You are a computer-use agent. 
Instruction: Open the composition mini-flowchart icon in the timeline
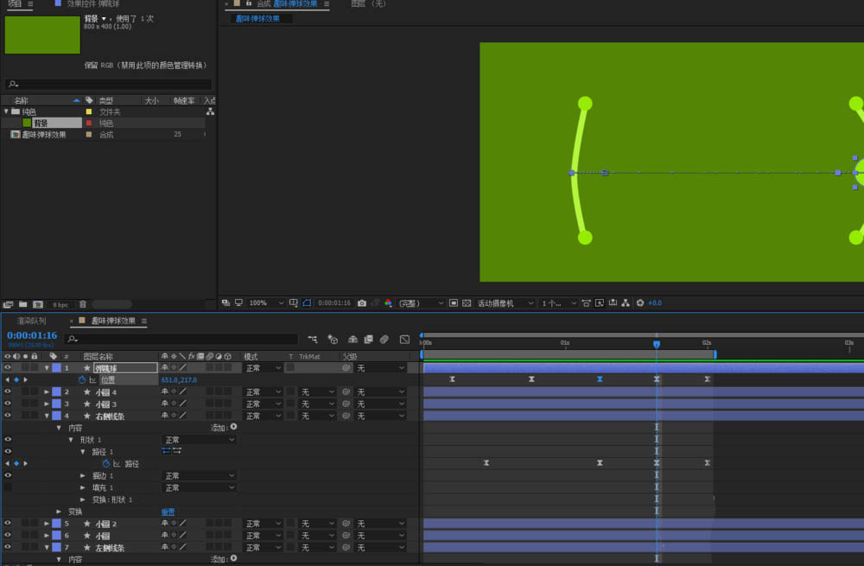[313, 340]
